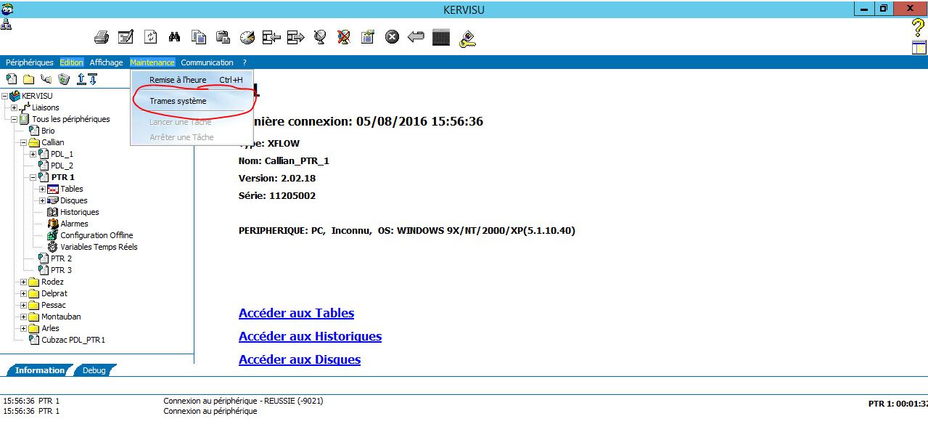
Task: Click the crossed-out satellite dish disconnect icon
Action: click(344, 37)
